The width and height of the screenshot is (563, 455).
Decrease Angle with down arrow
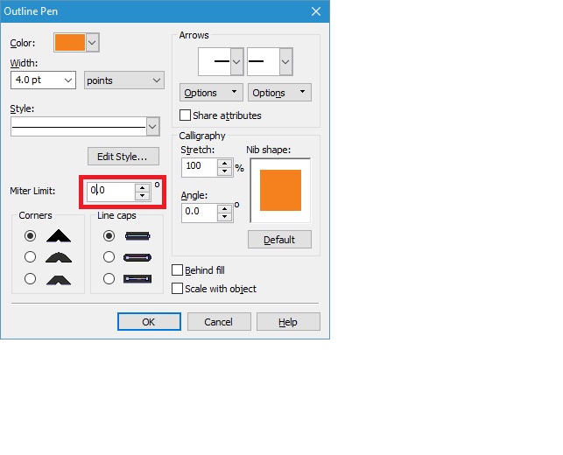[225, 217]
